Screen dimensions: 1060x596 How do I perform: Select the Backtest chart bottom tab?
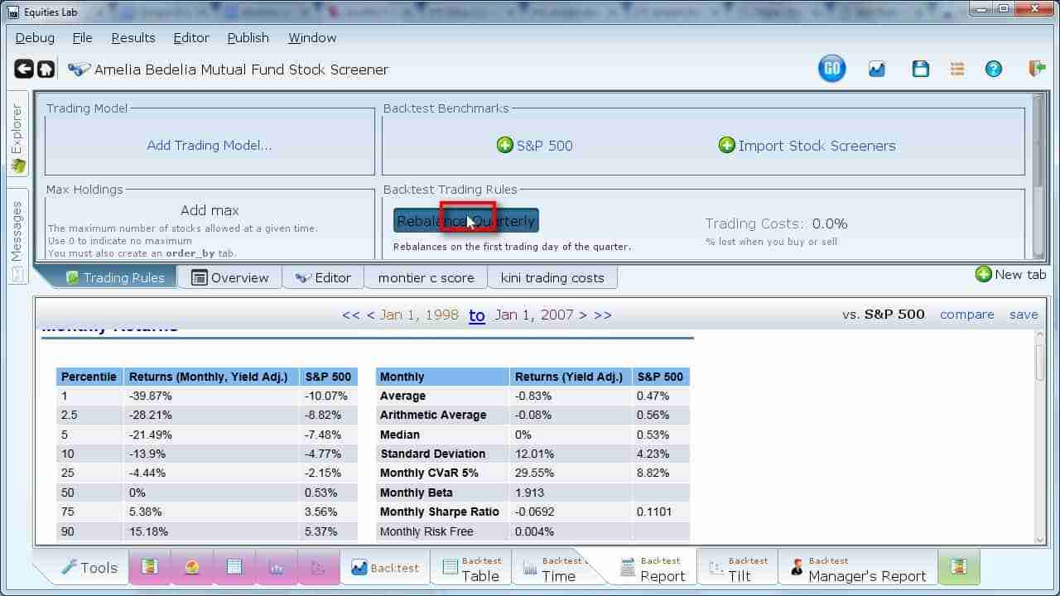385,568
